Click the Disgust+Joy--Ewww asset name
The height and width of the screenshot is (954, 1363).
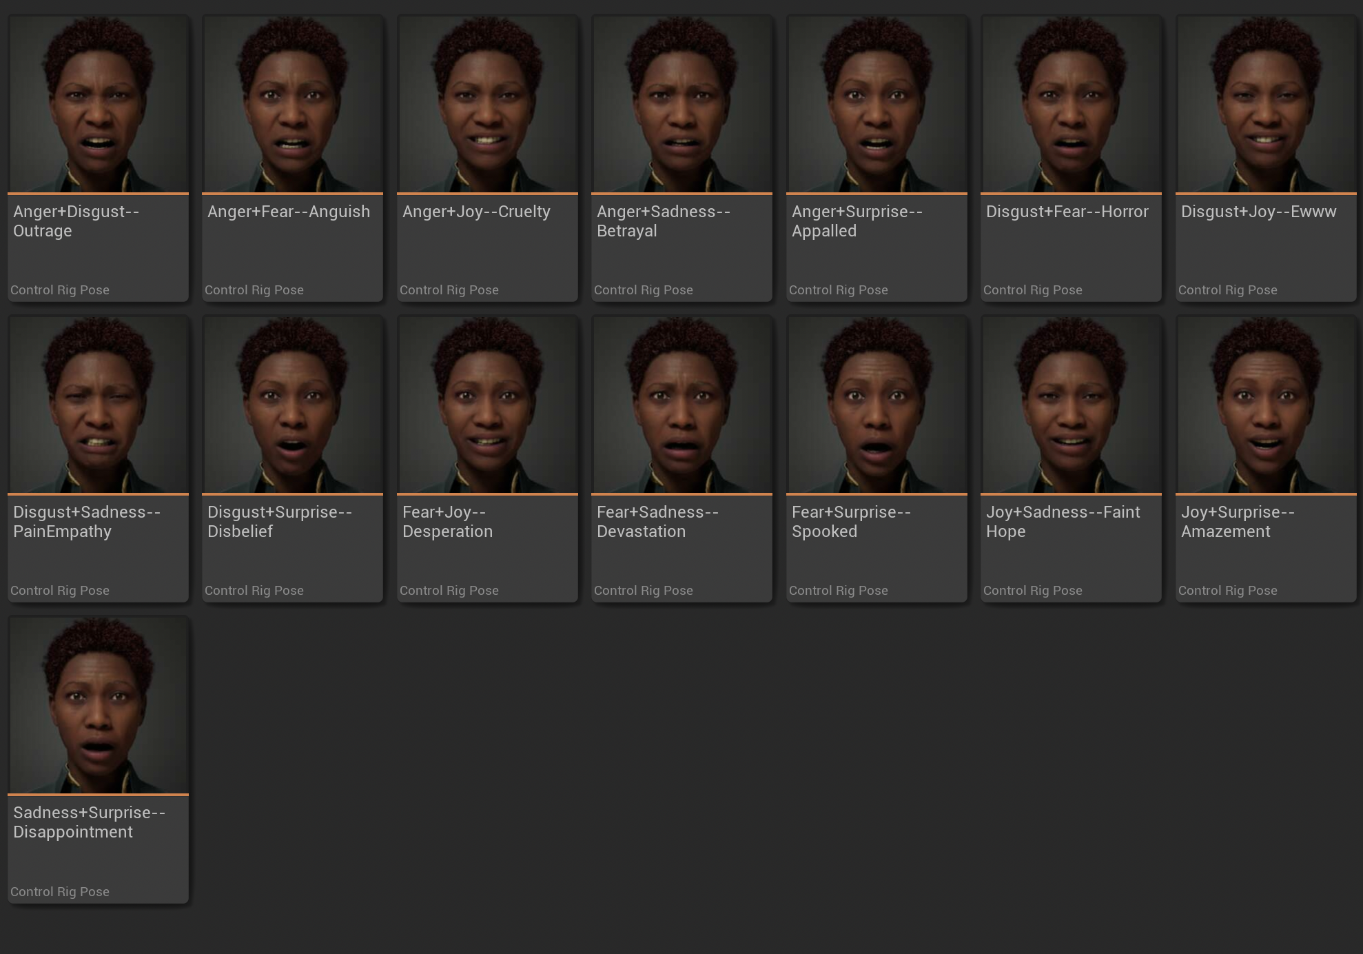point(1258,212)
